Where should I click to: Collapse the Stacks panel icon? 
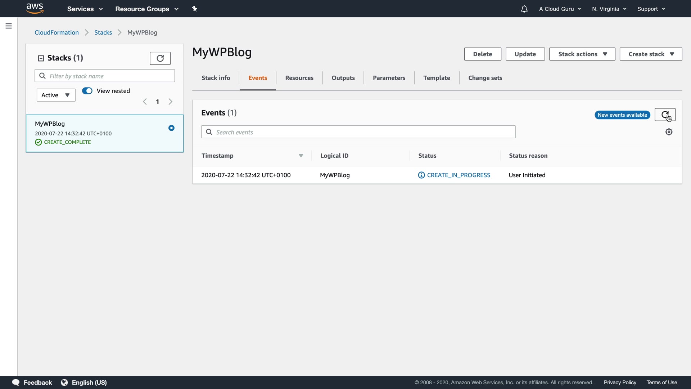(41, 58)
